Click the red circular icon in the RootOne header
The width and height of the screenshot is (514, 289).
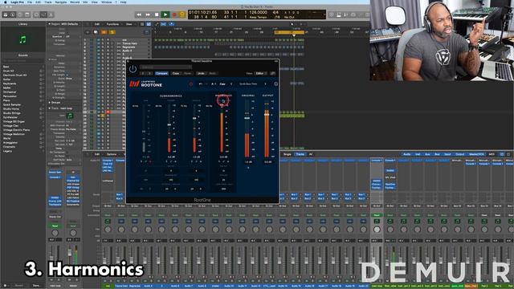pyautogui.click(x=191, y=84)
